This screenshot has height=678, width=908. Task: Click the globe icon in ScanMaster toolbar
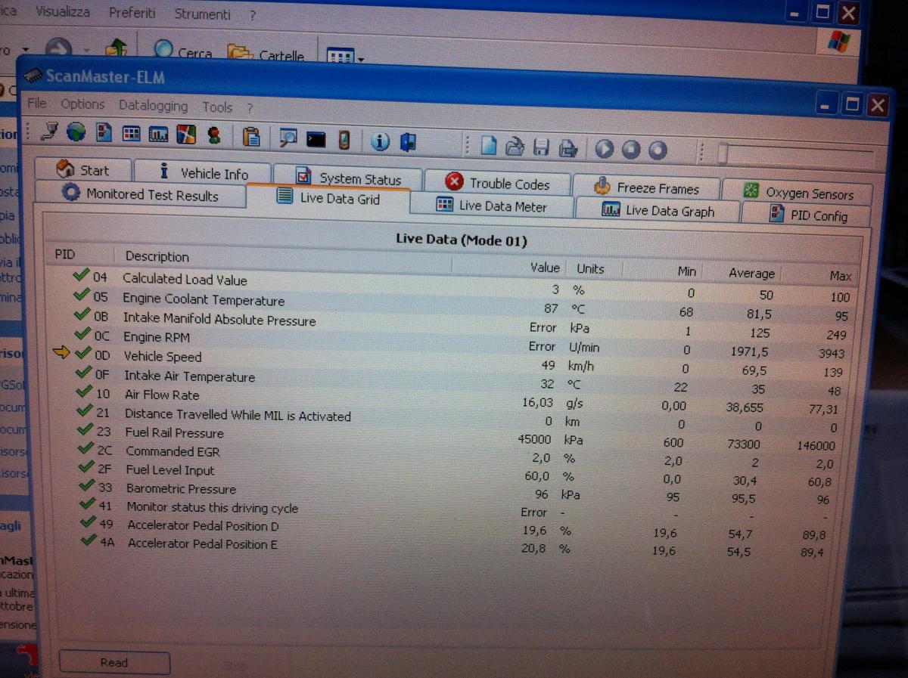click(76, 134)
